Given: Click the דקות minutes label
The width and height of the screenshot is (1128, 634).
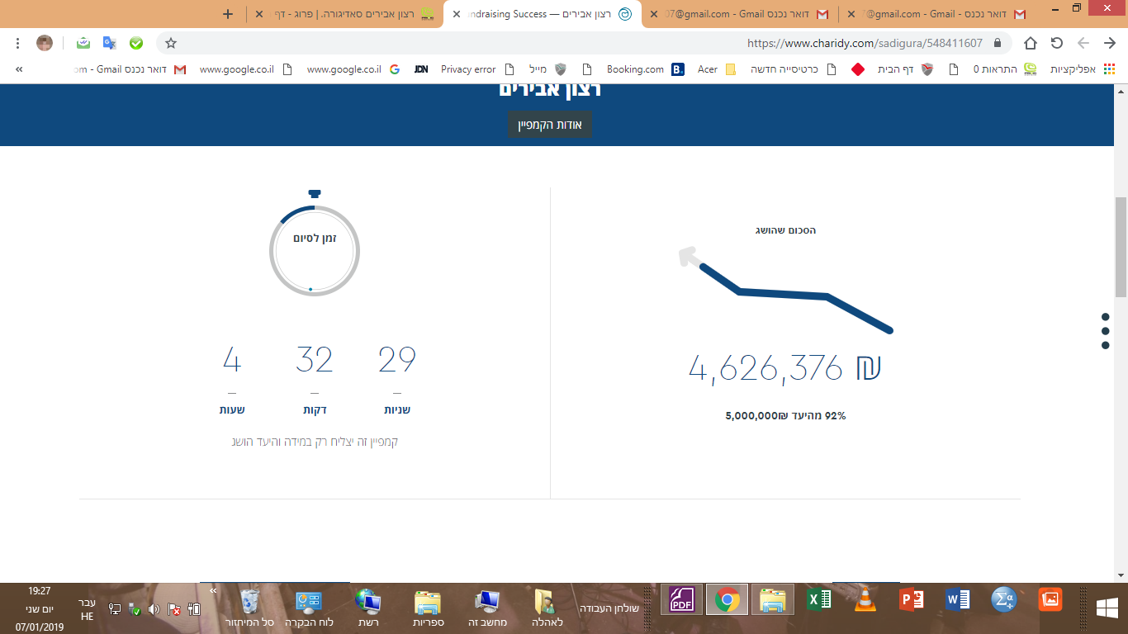Looking at the screenshot, I should (315, 410).
